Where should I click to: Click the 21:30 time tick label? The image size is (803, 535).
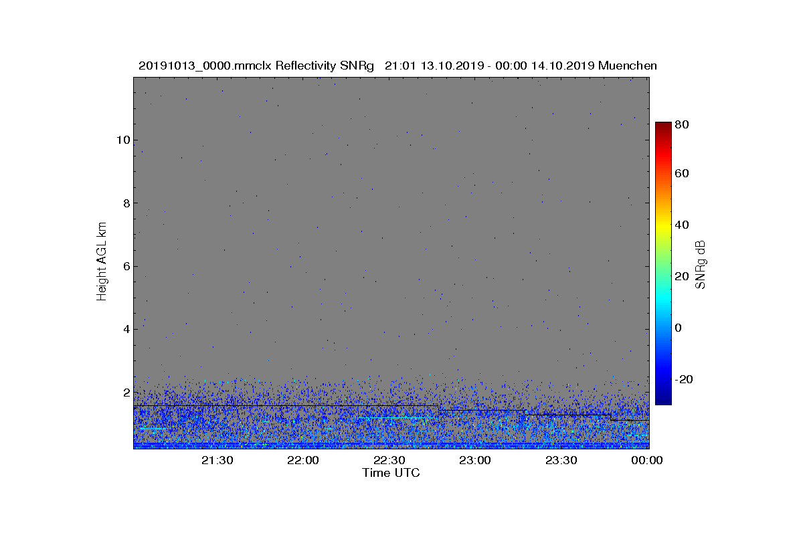coord(218,460)
